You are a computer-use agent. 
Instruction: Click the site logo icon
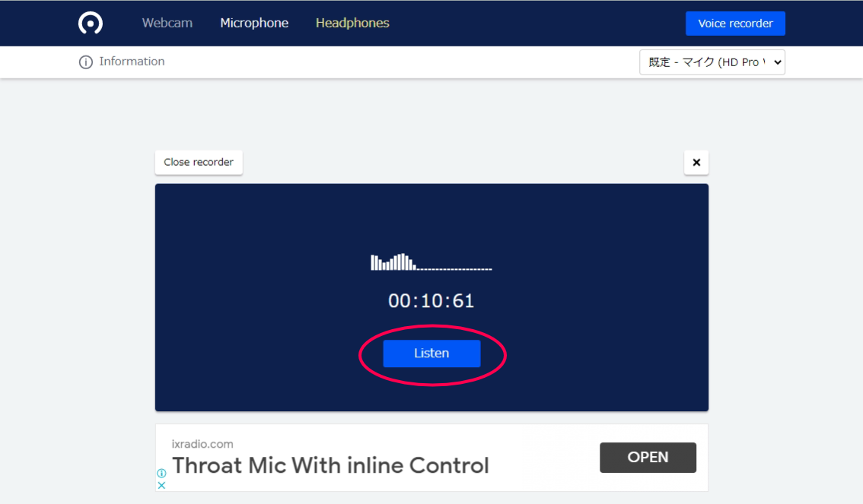click(91, 23)
